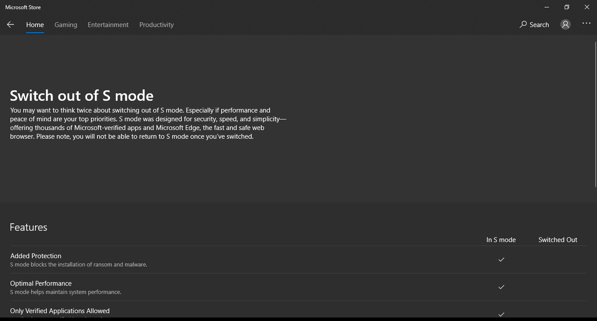
Task: Open the user account profile icon
Action: point(566,25)
